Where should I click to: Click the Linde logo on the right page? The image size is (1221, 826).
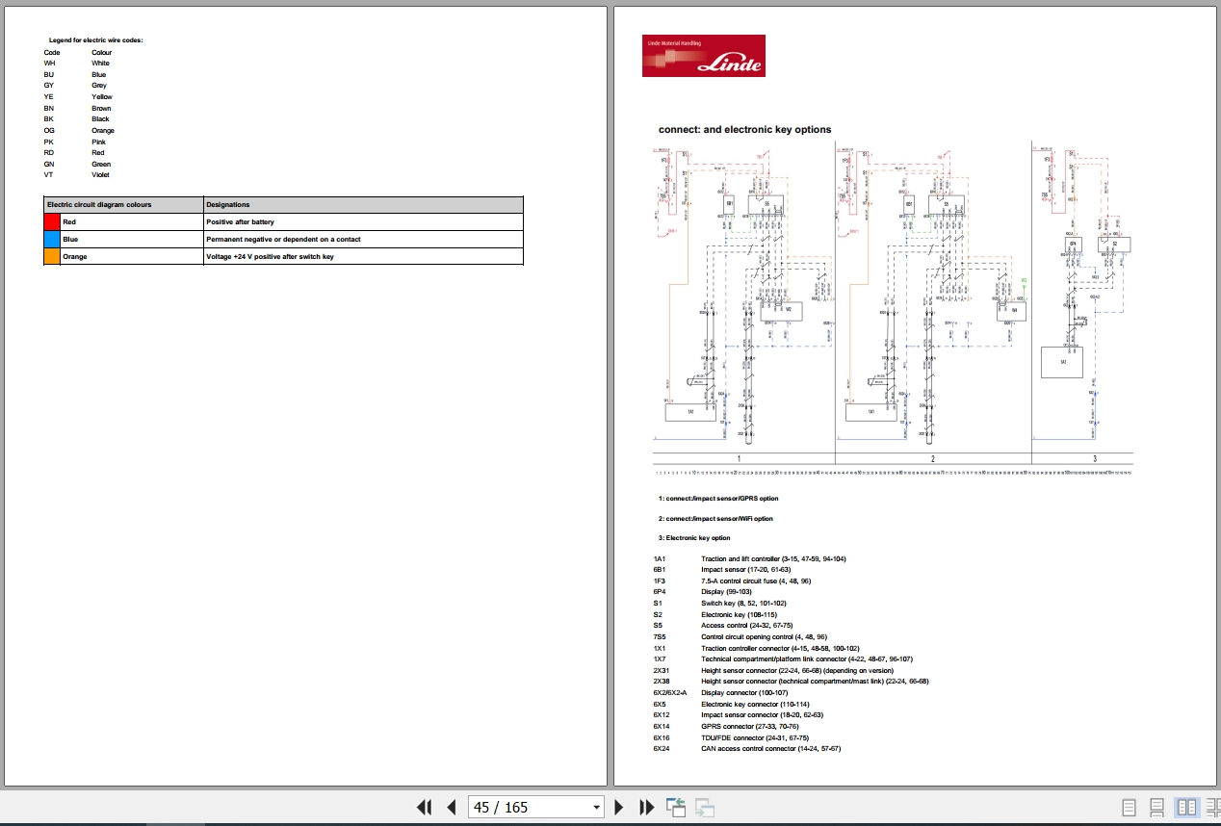(704, 56)
